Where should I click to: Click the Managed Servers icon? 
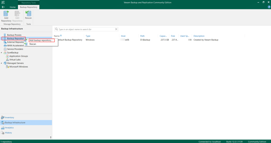(x=5, y=63)
